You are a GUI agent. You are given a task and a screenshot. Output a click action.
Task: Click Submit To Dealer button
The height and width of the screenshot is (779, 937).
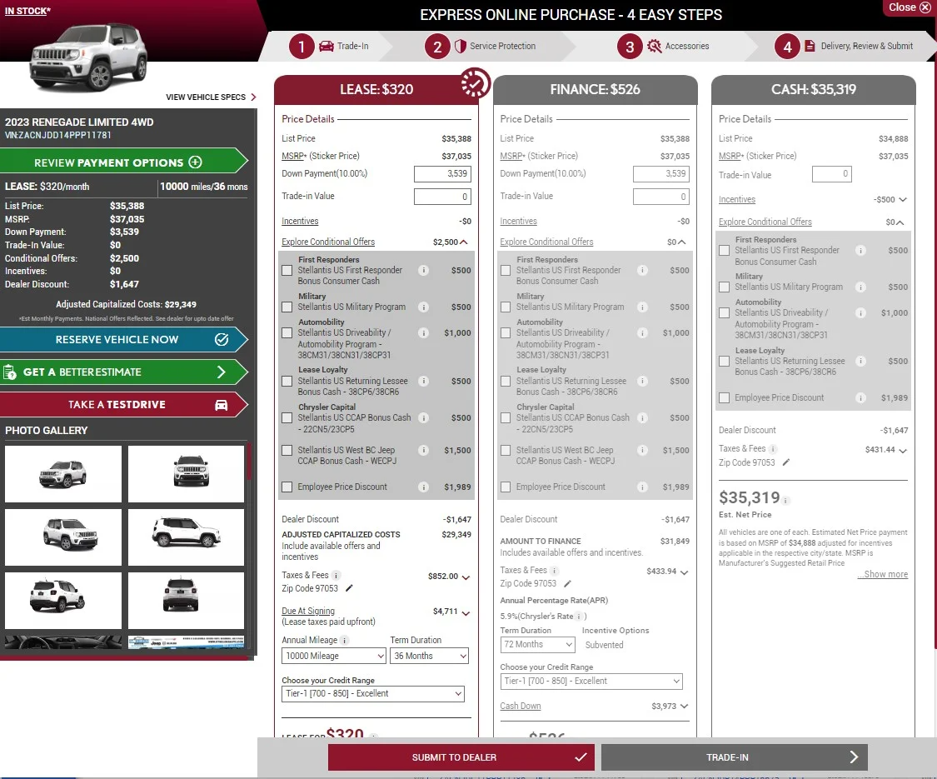tap(461, 757)
